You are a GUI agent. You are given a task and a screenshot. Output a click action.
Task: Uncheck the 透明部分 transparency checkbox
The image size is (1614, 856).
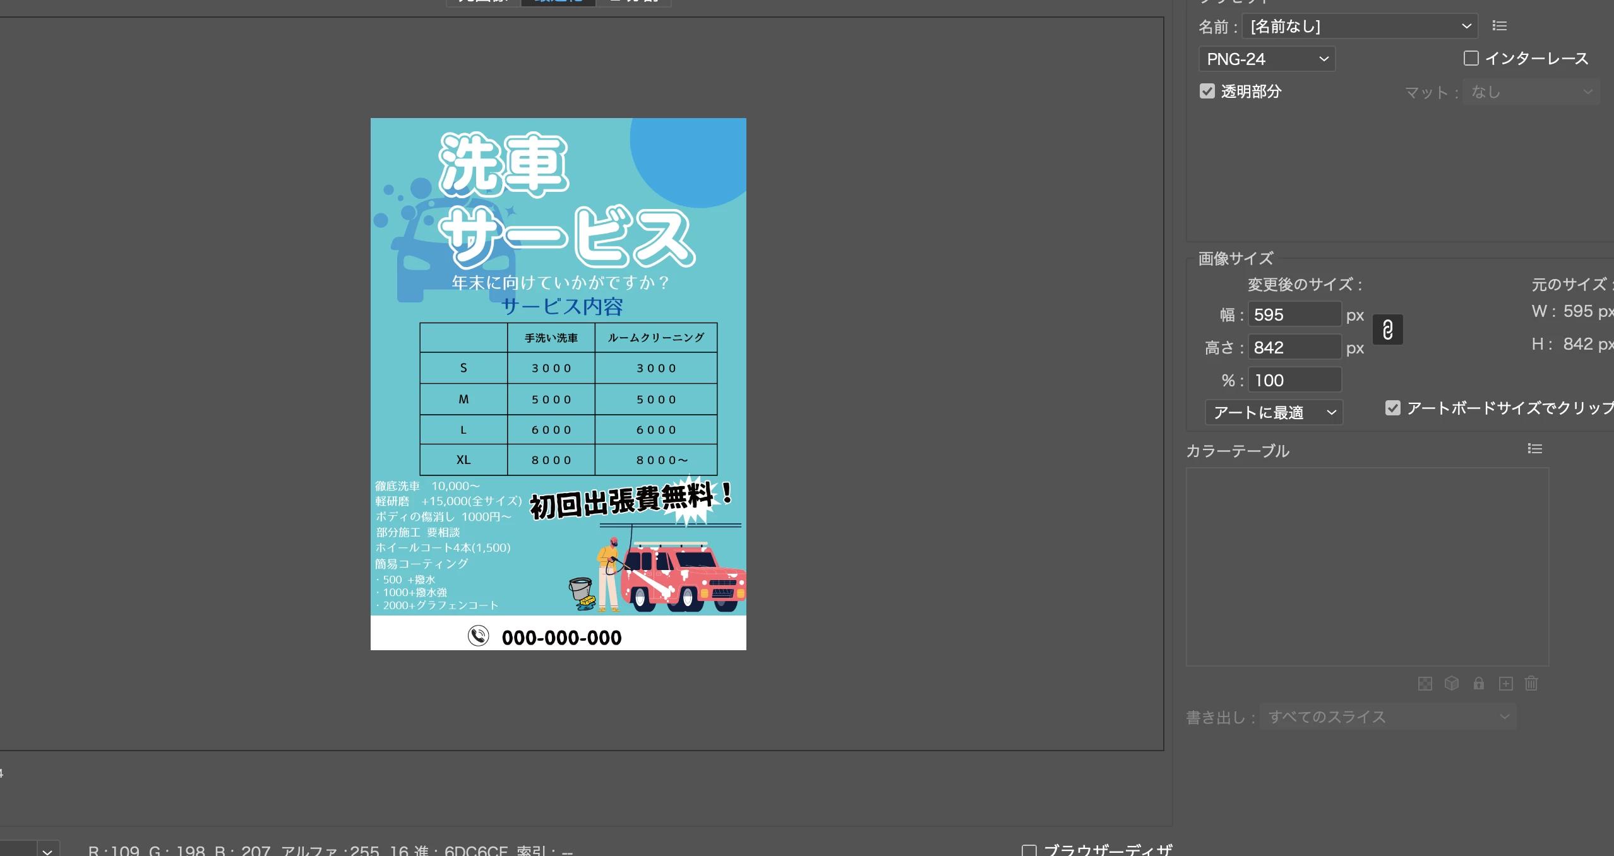[x=1207, y=91]
